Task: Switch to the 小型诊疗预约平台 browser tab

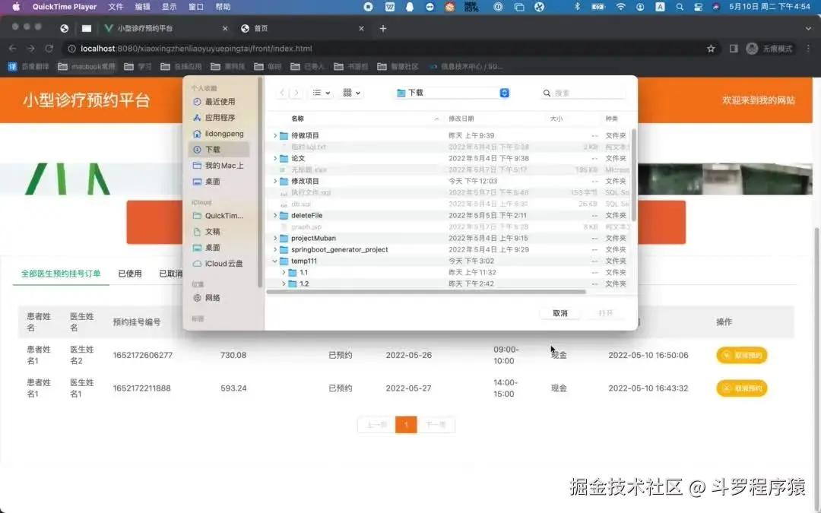Action: pyautogui.click(x=166, y=28)
